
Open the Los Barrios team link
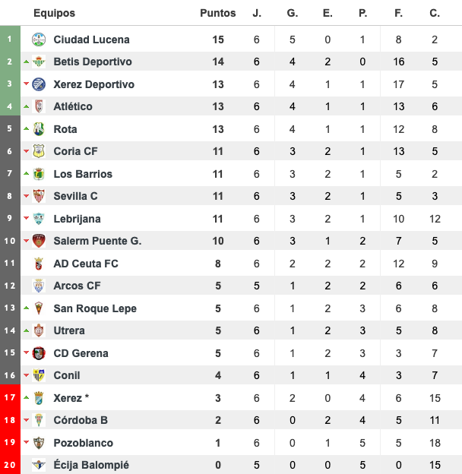(83, 174)
